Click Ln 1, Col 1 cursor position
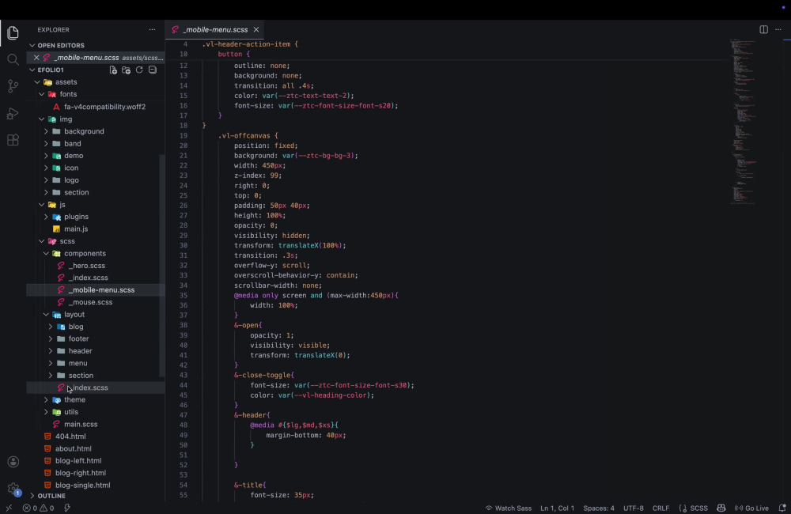The width and height of the screenshot is (791, 514). 558,508
